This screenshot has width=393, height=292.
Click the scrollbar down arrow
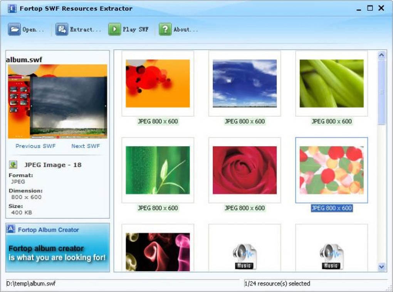click(381, 267)
